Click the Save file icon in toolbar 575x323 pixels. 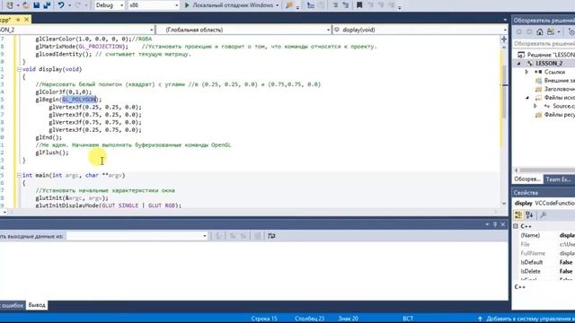pyautogui.click(x=36, y=5)
